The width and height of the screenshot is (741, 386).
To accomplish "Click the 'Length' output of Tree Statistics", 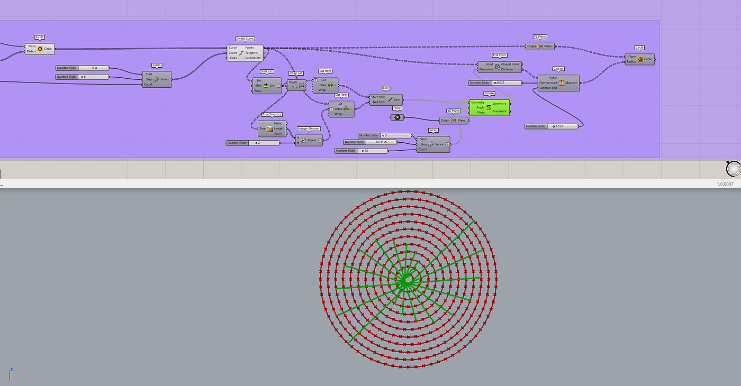I will (x=279, y=128).
